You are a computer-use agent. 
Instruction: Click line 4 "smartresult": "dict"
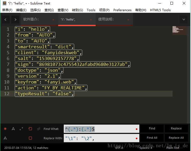44,47
